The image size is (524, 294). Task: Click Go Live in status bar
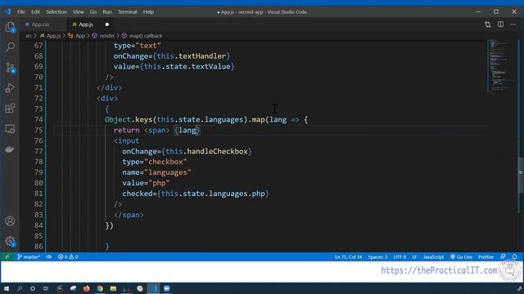462,256
